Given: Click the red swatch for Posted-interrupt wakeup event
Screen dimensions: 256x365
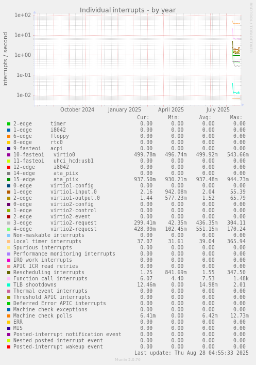Looking at the screenshot, I should click(9, 347).
